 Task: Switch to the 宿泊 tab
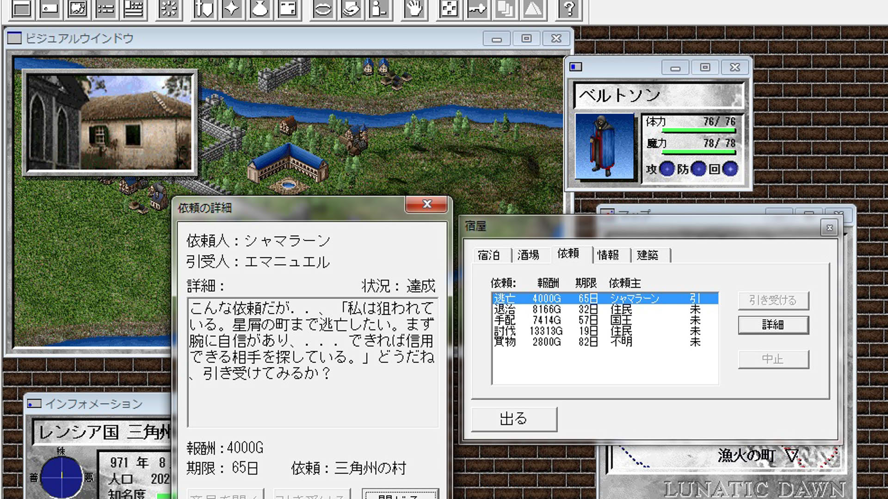click(489, 255)
